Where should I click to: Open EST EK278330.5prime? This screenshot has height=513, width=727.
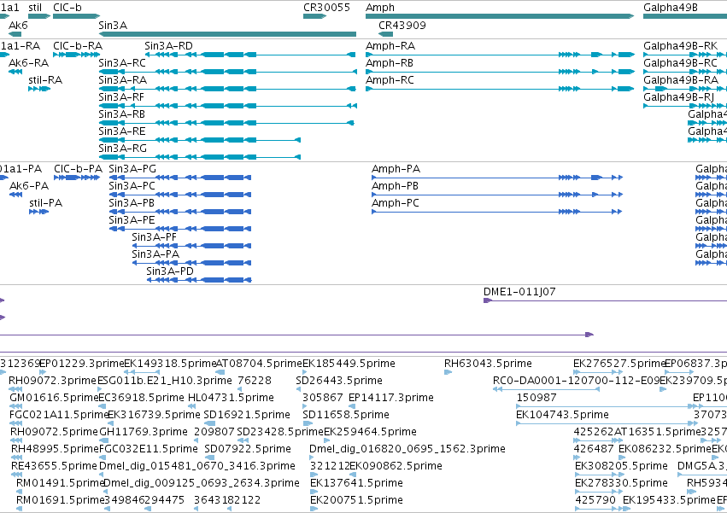click(621, 484)
